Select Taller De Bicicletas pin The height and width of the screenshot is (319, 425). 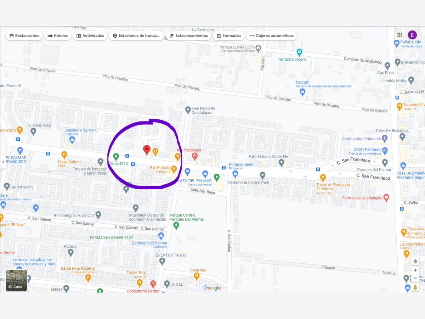[402, 137]
